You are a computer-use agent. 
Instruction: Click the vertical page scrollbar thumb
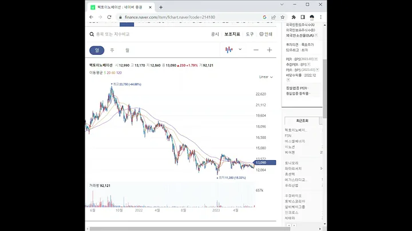(325, 89)
